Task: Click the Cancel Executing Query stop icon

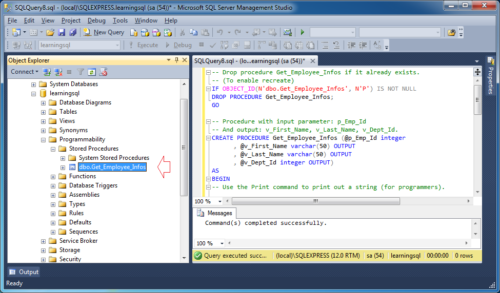Action: click(201, 45)
